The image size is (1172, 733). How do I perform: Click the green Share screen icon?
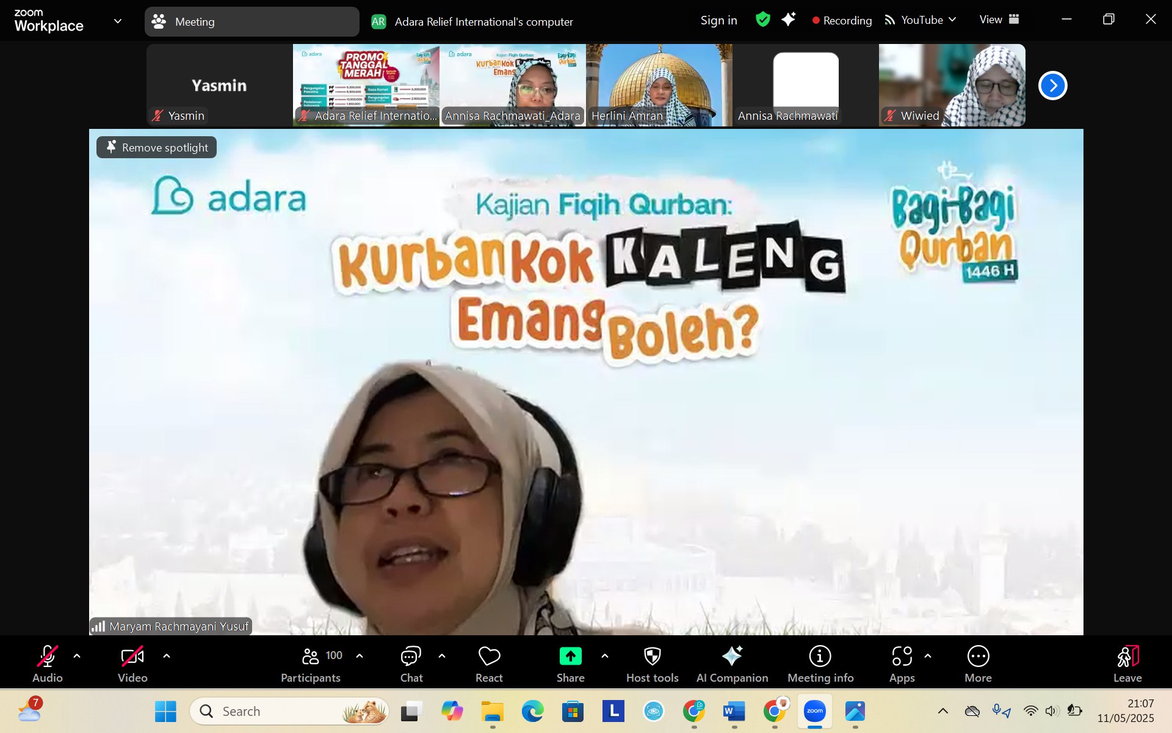pyautogui.click(x=570, y=657)
